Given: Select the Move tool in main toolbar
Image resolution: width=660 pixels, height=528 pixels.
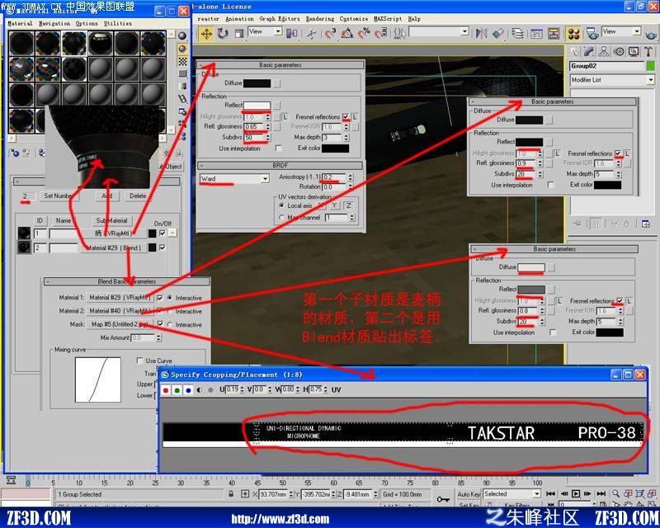Looking at the screenshot, I should pyautogui.click(x=206, y=33).
